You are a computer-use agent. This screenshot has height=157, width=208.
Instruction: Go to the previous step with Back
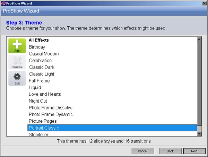pyautogui.click(x=170, y=151)
